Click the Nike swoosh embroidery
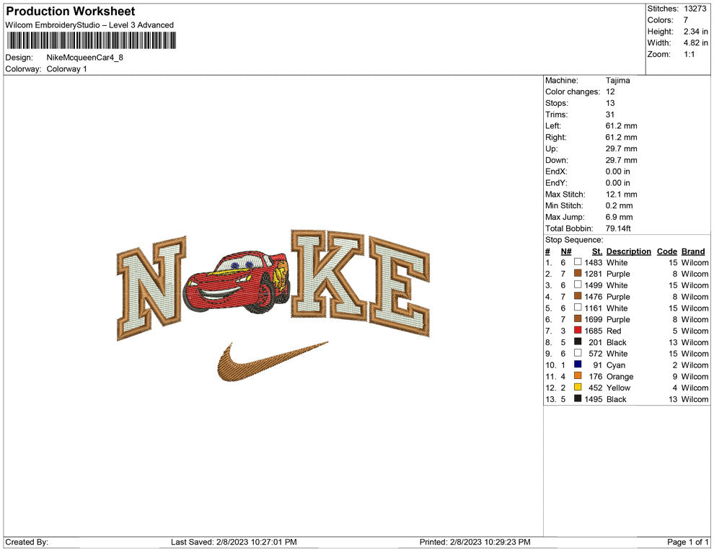The width and height of the screenshot is (714, 549). point(273,362)
